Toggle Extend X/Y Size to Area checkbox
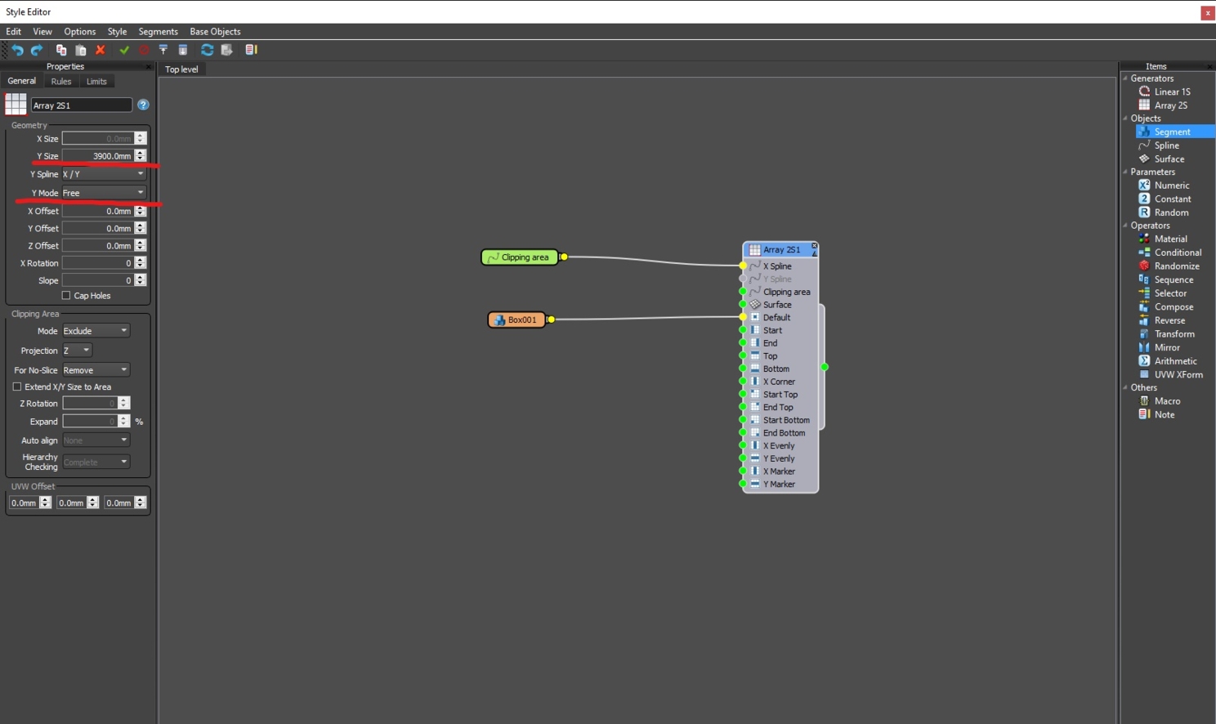 point(17,387)
